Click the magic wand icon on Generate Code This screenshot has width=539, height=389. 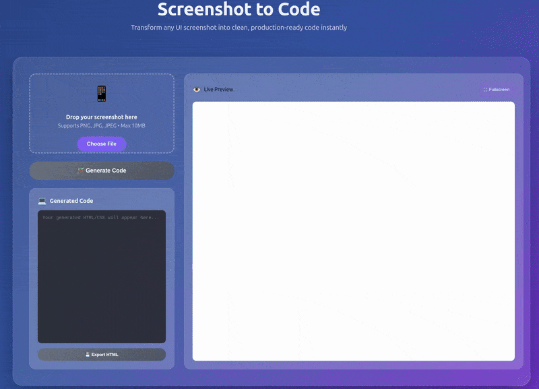[x=80, y=171]
